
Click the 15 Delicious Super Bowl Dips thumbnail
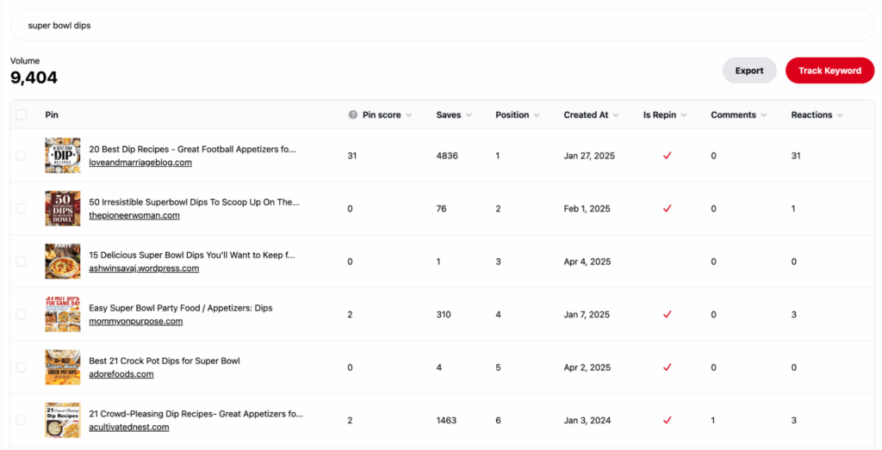pyautogui.click(x=62, y=262)
